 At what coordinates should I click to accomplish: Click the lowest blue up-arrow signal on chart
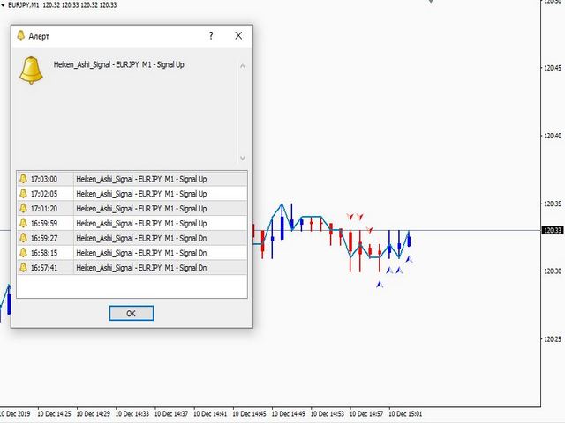(380, 285)
